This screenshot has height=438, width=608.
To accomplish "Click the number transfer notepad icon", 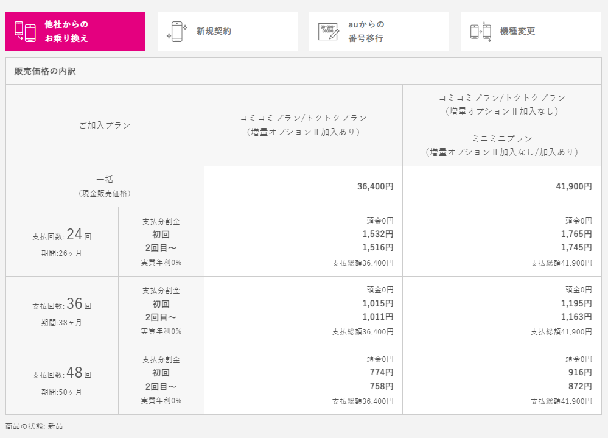I will click(329, 32).
